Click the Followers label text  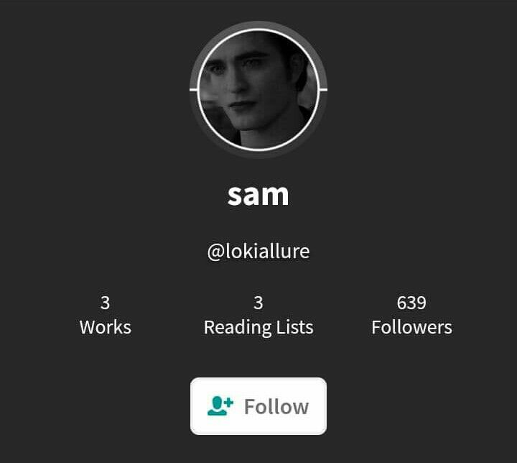411,327
